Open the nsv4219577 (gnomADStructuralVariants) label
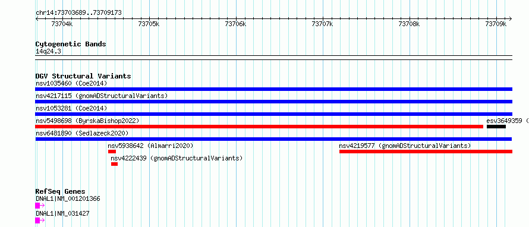 pos(405,146)
